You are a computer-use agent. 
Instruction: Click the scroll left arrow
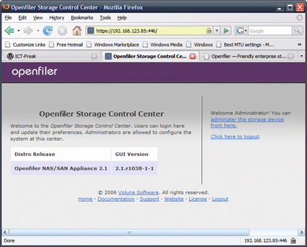pyautogui.click(x=5, y=232)
